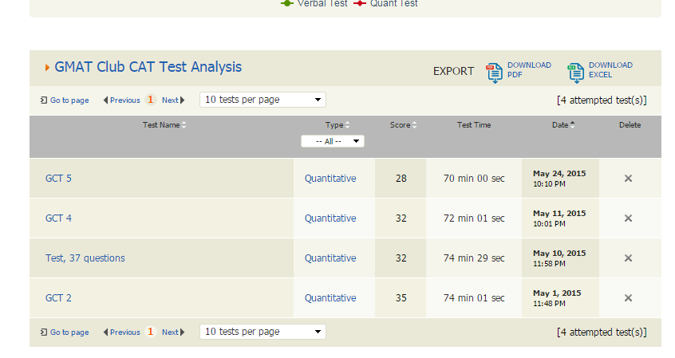Click test time 74 min 29 sec

click(474, 258)
